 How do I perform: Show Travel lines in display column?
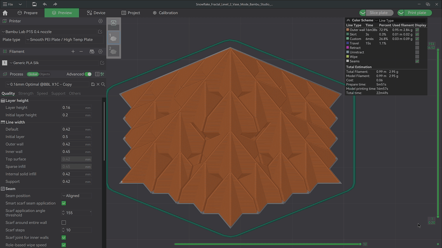coord(417,43)
